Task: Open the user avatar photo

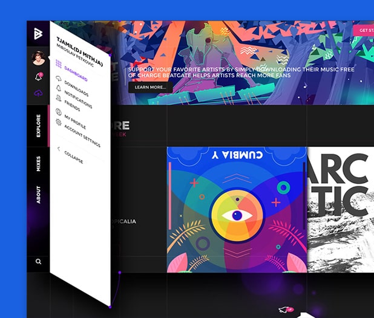Action: point(38,57)
